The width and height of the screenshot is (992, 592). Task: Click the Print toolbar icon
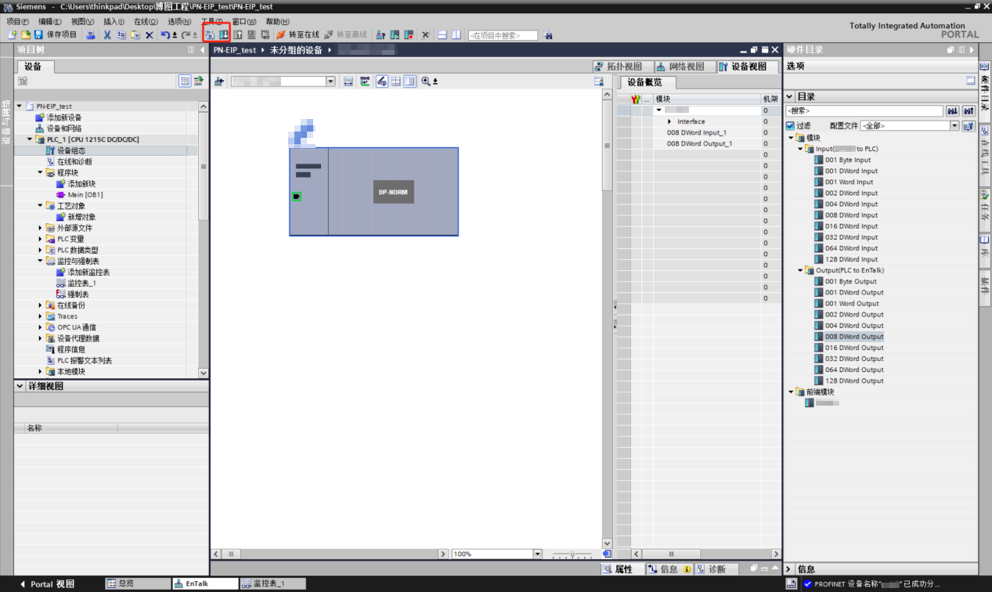[x=91, y=35]
